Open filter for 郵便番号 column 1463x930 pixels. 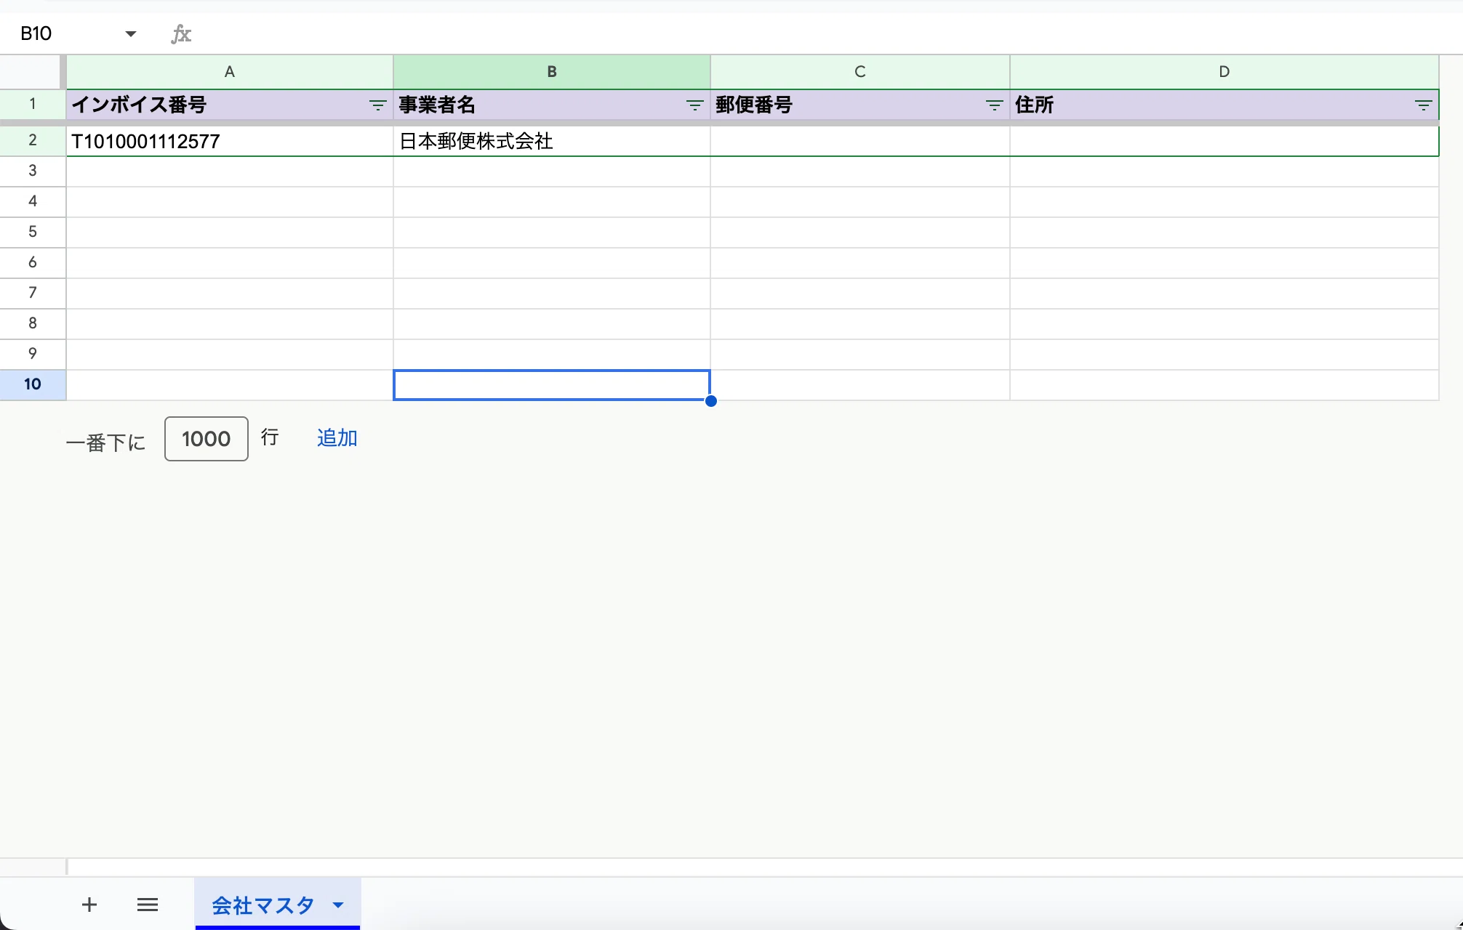pyautogui.click(x=994, y=105)
